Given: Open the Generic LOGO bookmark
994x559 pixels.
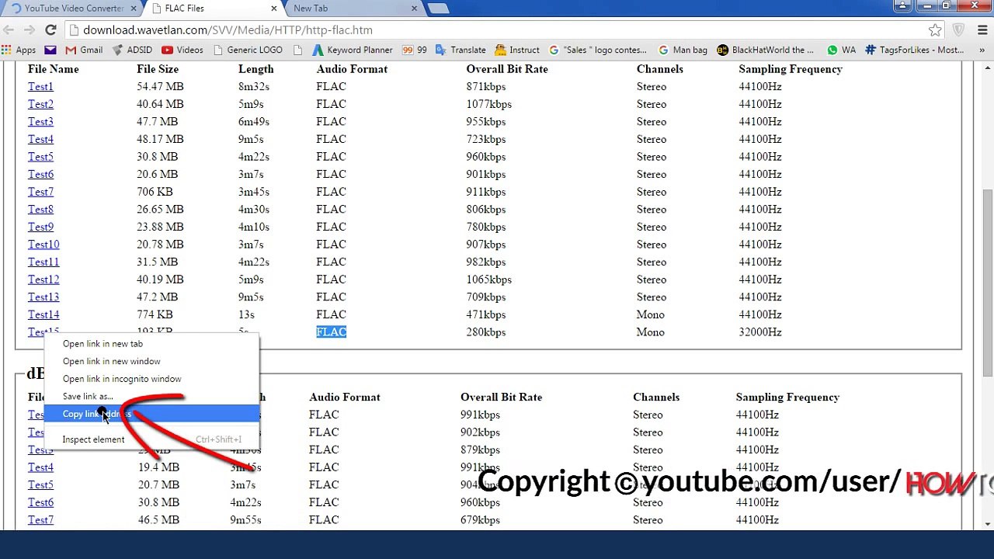Looking at the screenshot, I should point(248,50).
